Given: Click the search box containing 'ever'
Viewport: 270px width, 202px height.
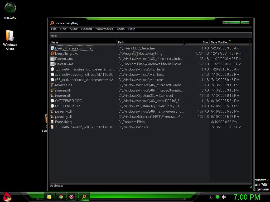Looking at the screenshot, I should (151, 36).
